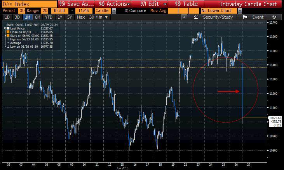The width and height of the screenshot is (284, 170).
Task: Click the Event label button
Action: 258,17
